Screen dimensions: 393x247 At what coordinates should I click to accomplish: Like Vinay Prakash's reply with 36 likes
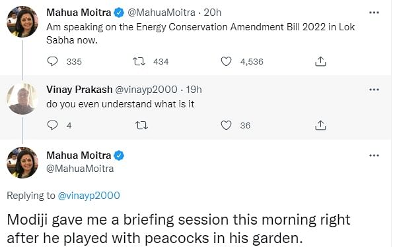226,125
